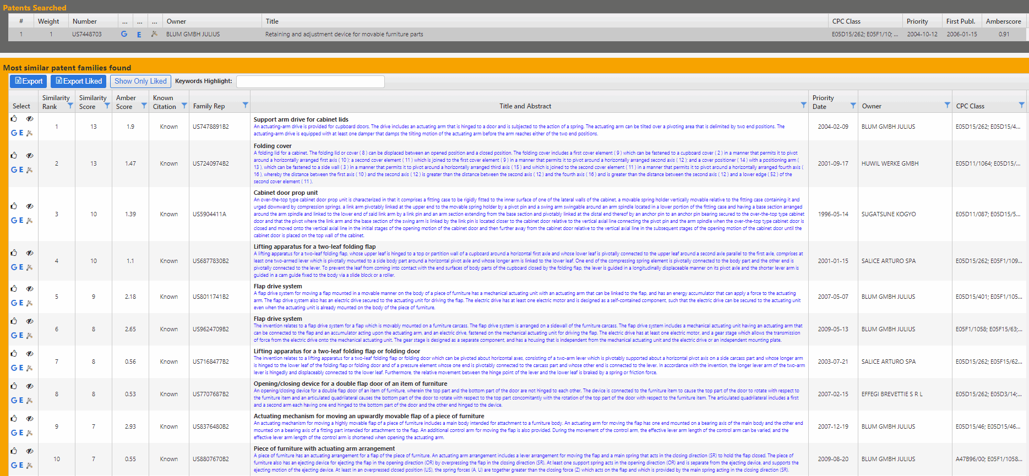Open Google icon for US8011741B2 row
This screenshot has height=476, width=1029.
[14, 303]
